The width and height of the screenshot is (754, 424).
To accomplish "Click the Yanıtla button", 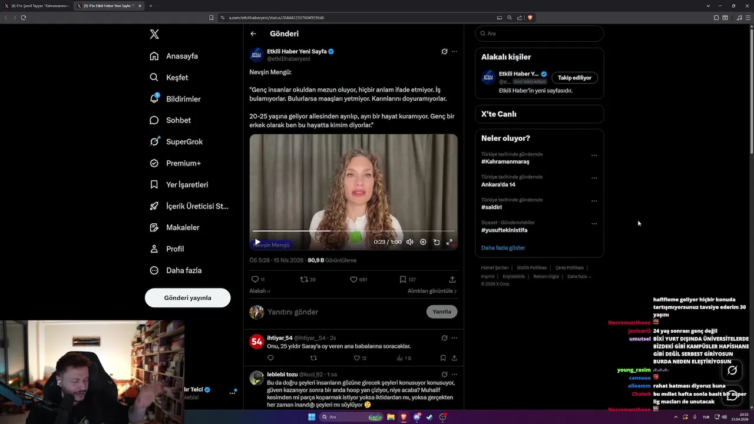I will [x=442, y=312].
